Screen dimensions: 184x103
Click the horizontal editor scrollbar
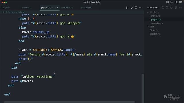pyautogui.click(x=69, y=102)
